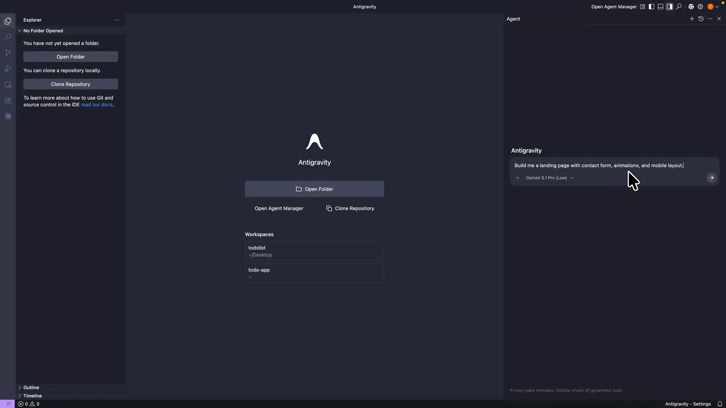This screenshot has height=408, width=726.
Task: Send the prompt with arrow button
Action: [711, 178]
